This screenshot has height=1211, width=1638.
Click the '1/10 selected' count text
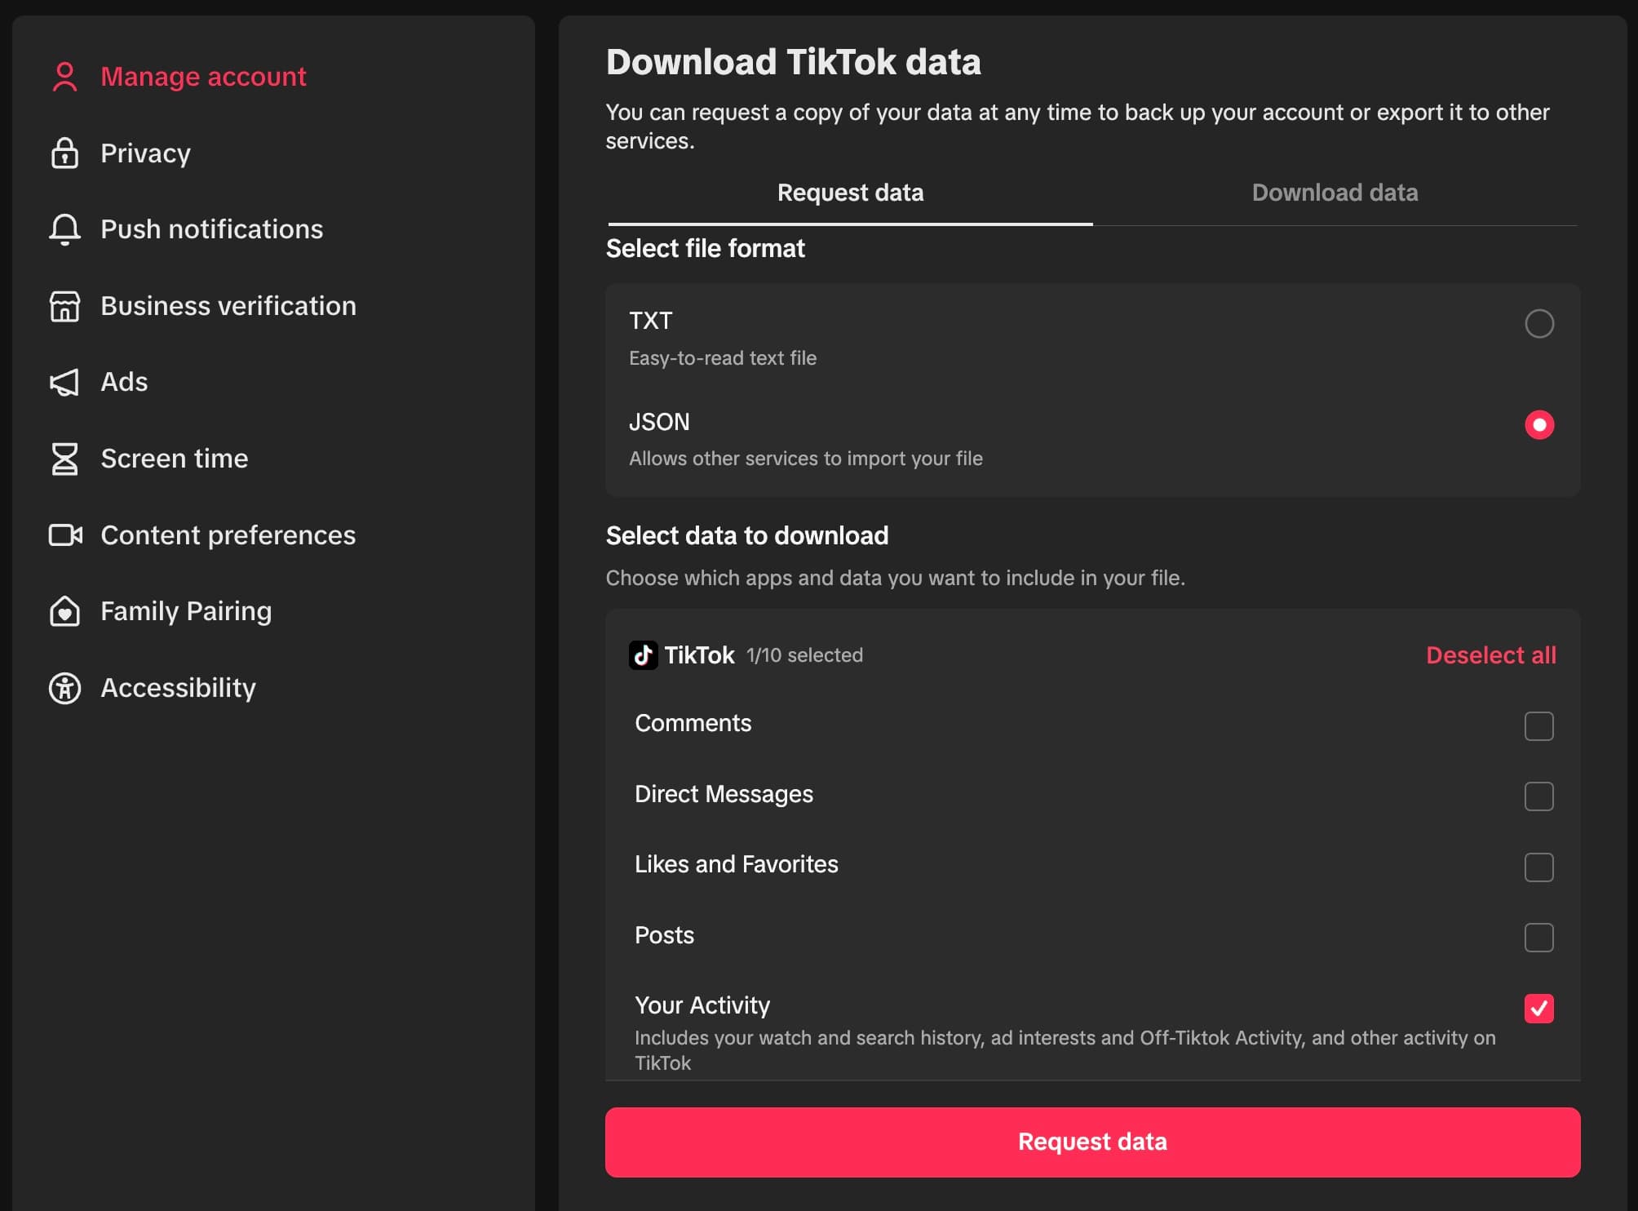point(804,655)
